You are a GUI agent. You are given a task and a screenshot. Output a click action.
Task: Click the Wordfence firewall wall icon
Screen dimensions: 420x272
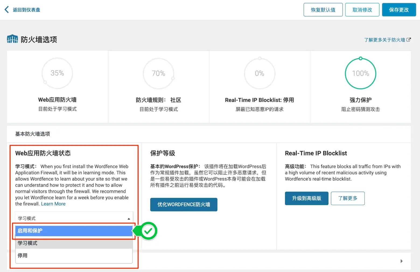(x=12, y=39)
